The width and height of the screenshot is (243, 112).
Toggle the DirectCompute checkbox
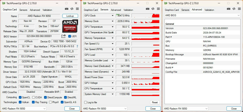[45, 98]
